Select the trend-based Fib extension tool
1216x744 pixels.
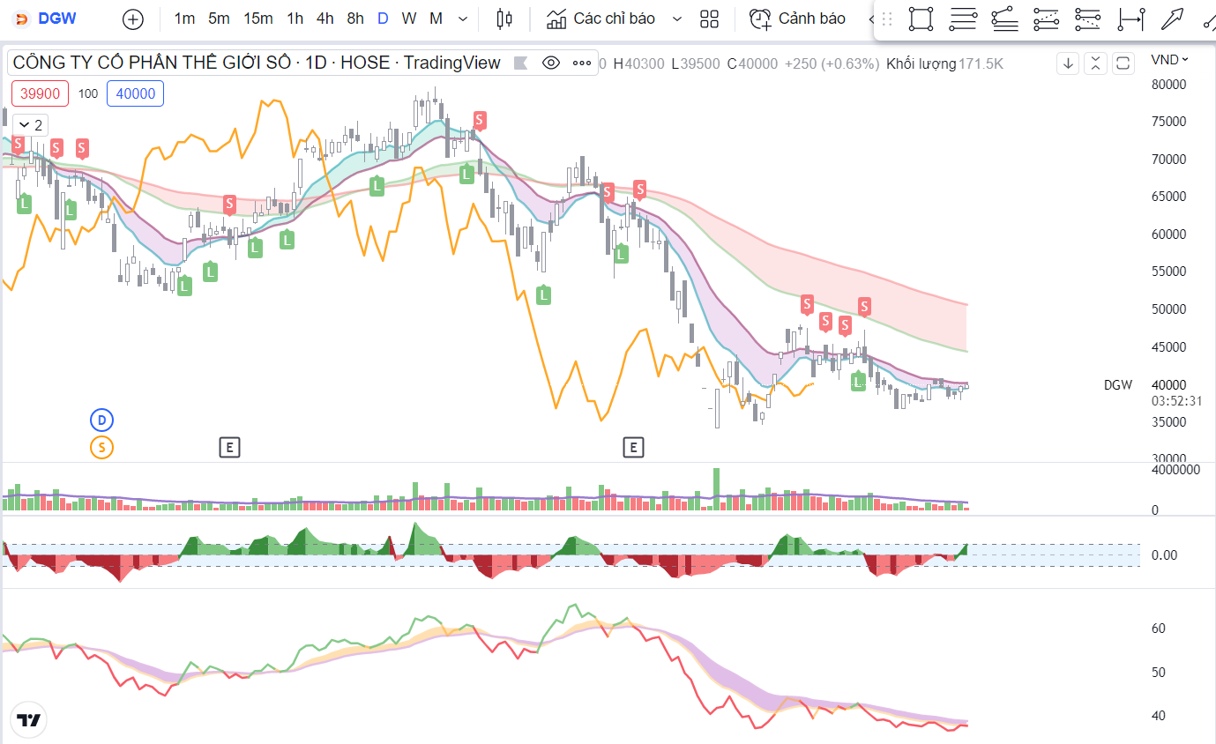tap(1004, 19)
